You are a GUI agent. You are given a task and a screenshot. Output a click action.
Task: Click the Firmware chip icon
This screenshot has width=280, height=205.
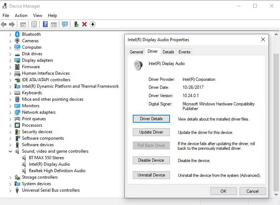tap(17, 67)
